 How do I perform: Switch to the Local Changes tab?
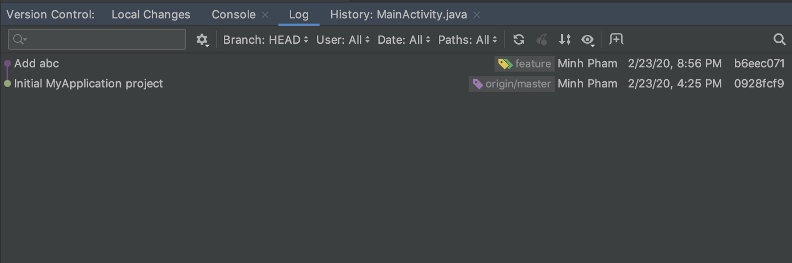(x=151, y=15)
